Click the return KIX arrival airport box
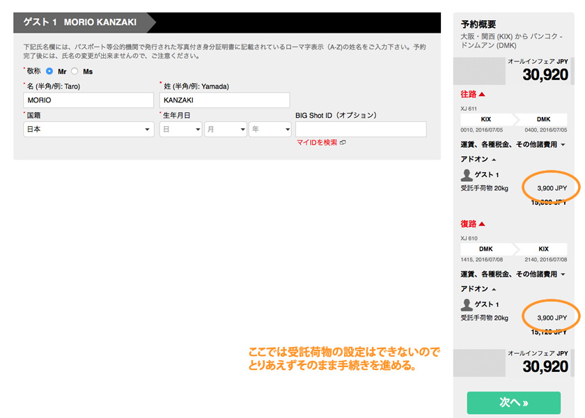Screen dimensions: 585x418 pos(543,249)
